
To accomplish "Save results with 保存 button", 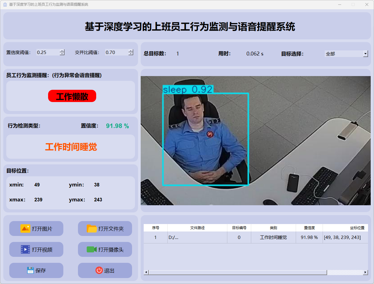I will (36, 270).
